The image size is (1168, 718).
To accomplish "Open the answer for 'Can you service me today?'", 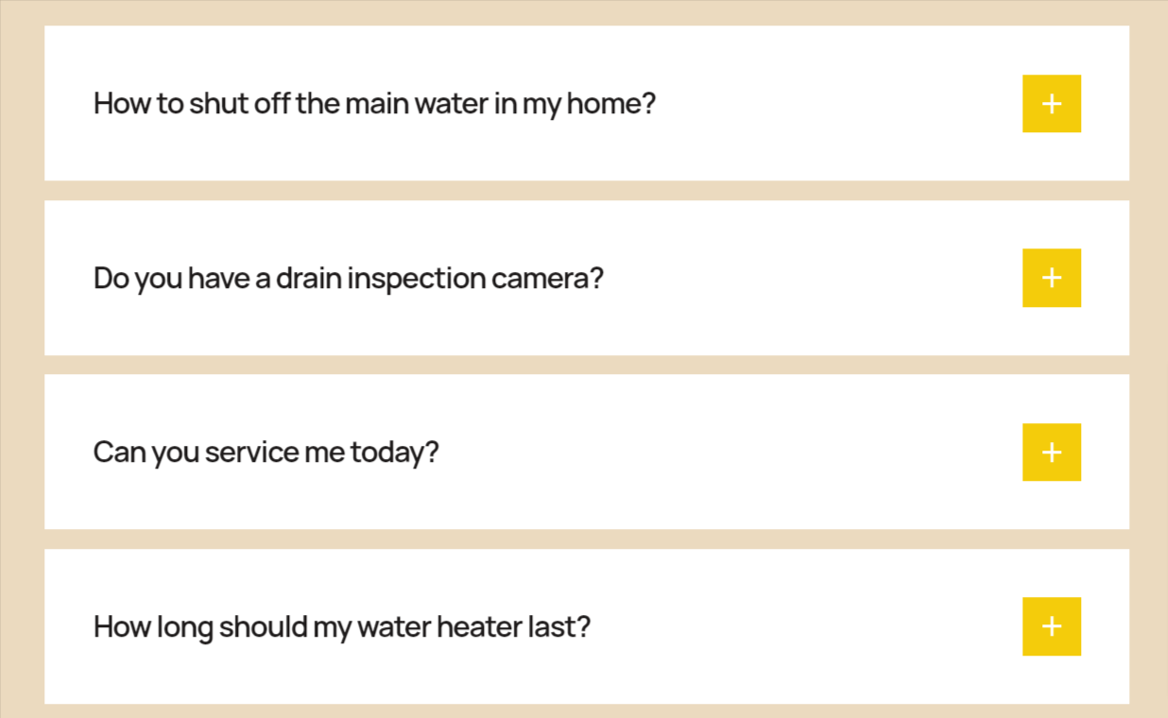I will [1052, 453].
